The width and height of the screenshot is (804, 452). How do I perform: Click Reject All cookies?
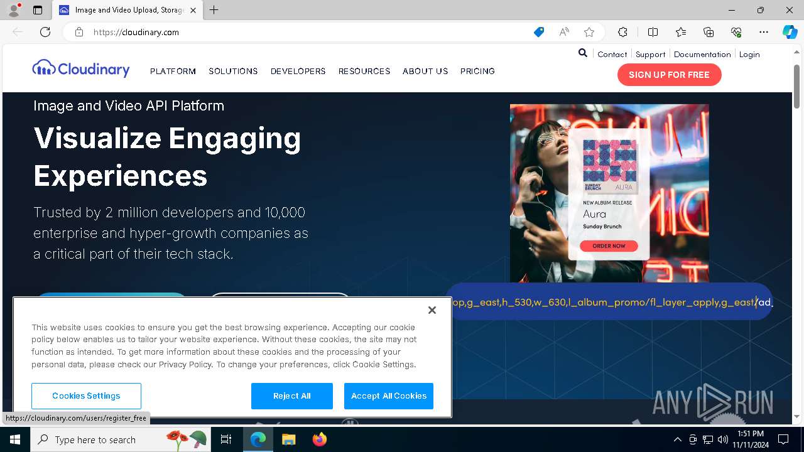click(x=292, y=396)
